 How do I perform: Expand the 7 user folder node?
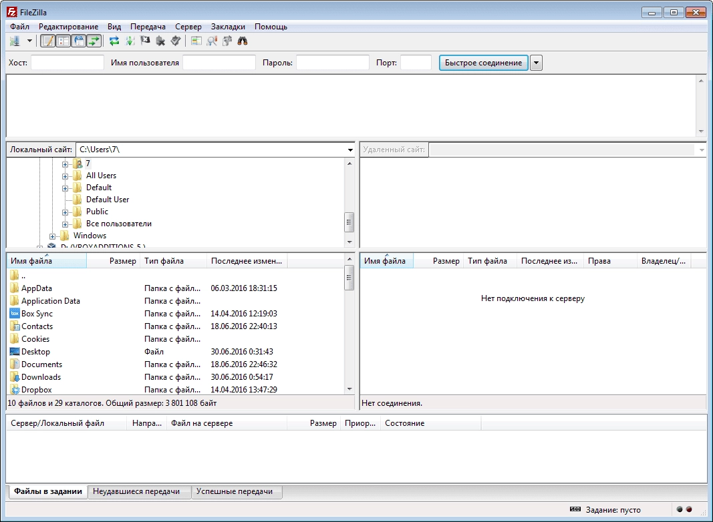[65, 164]
